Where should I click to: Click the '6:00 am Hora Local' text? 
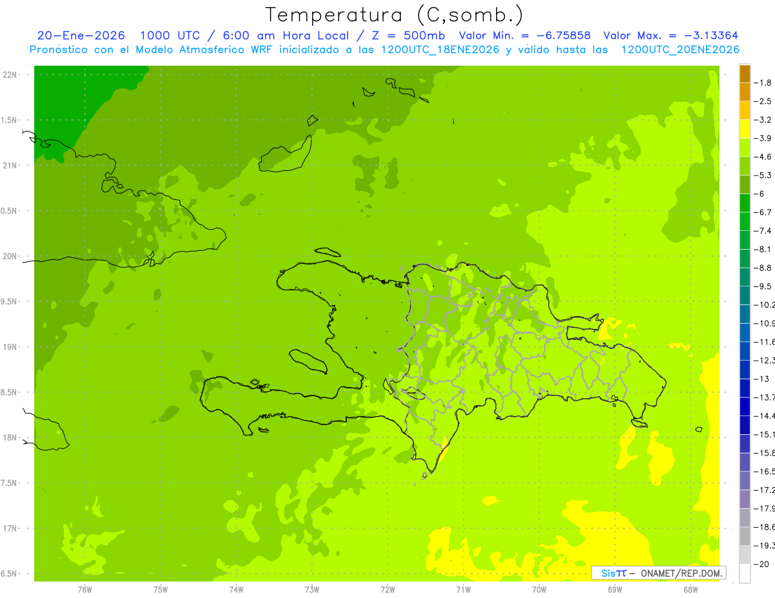[285, 35]
